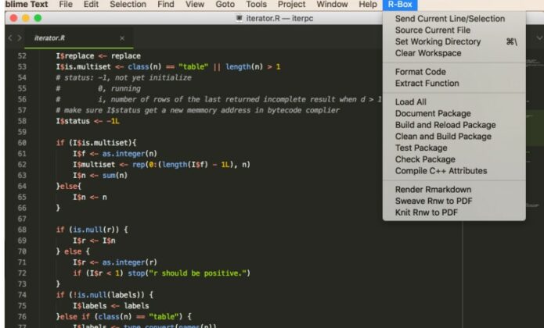The height and width of the screenshot is (328, 544).
Task: Click the yellow minimize window button
Action: [x=26, y=18]
